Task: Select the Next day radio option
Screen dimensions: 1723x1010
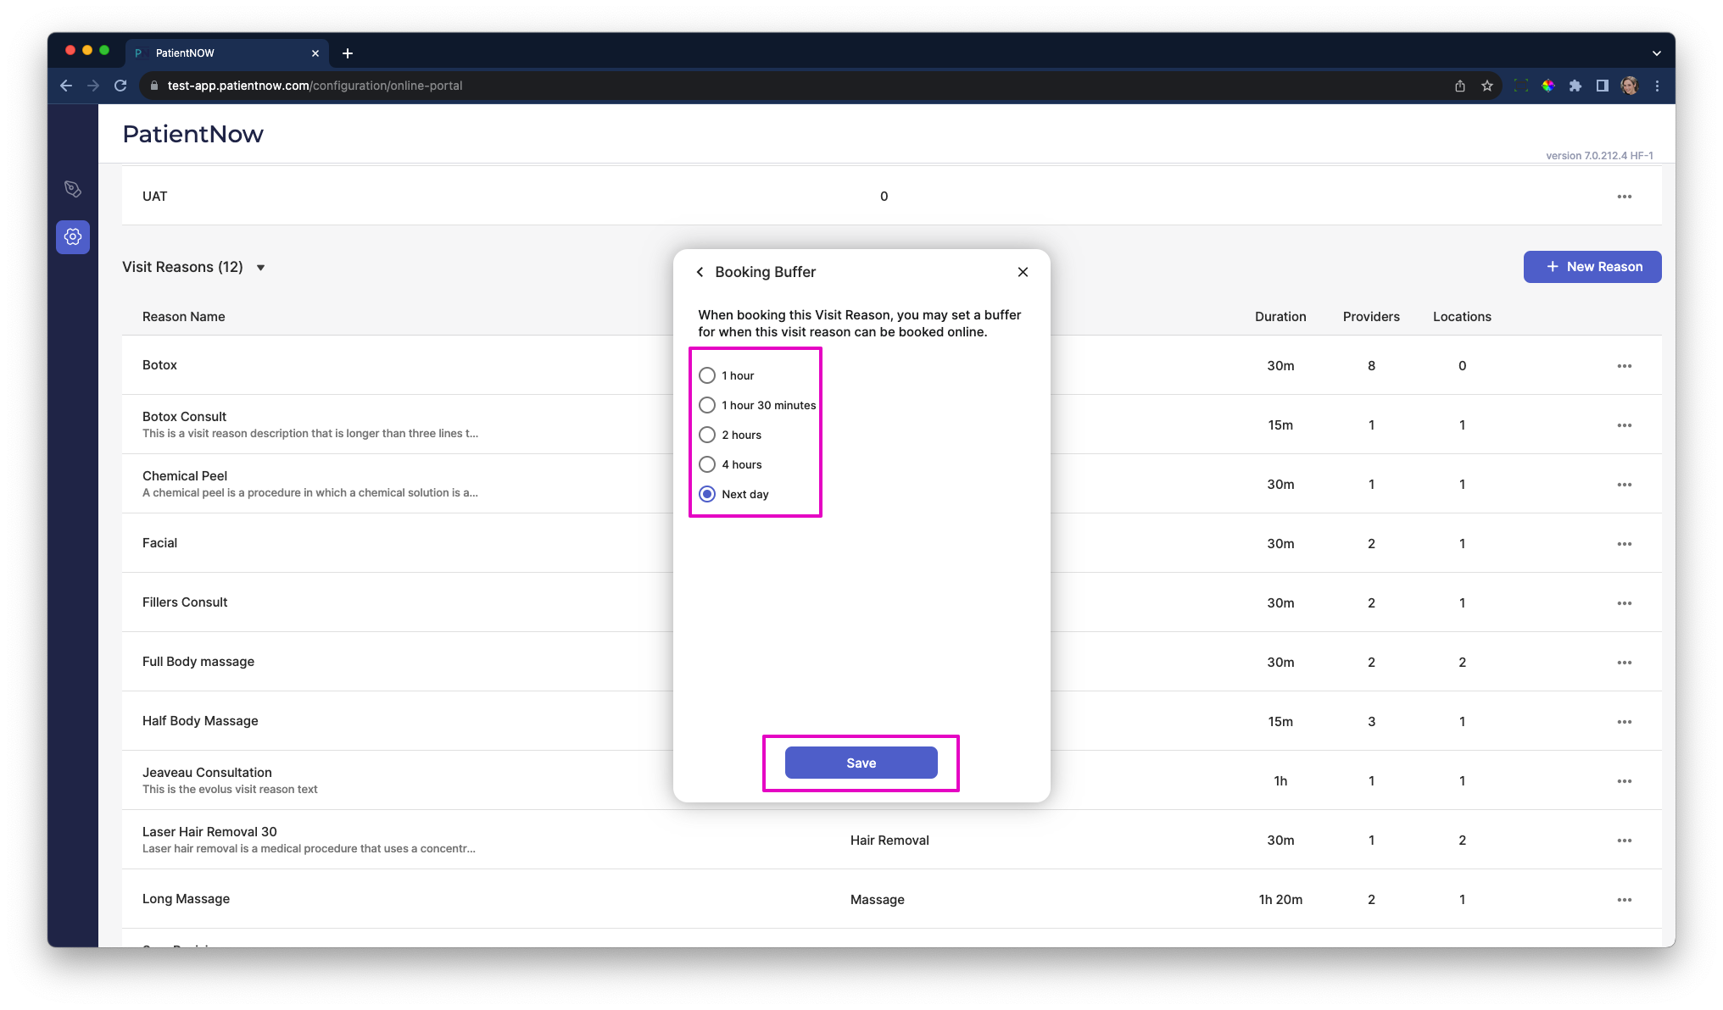Action: (x=707, y=494)
